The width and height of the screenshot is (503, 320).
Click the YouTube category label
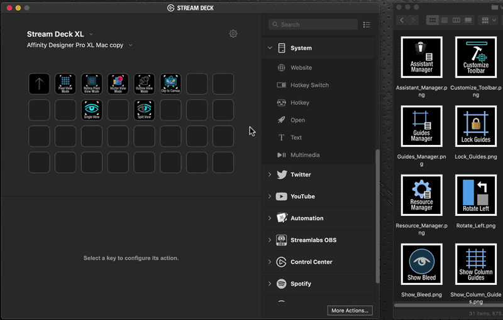pyautogui.click(x=302, y=196)
